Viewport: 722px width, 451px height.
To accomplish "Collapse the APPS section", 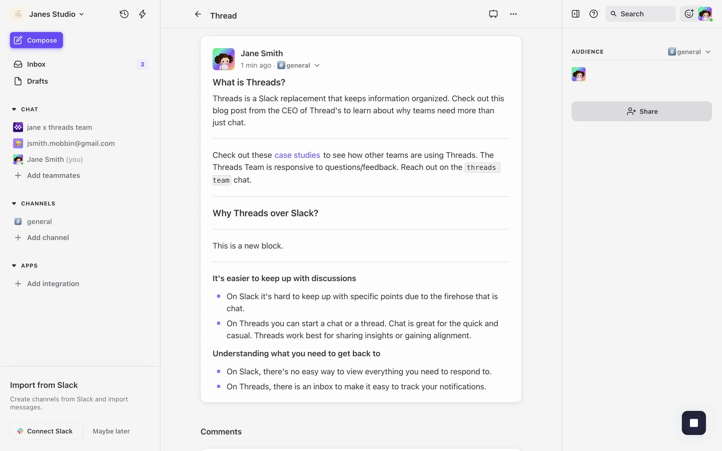I will tap(14, 266).
